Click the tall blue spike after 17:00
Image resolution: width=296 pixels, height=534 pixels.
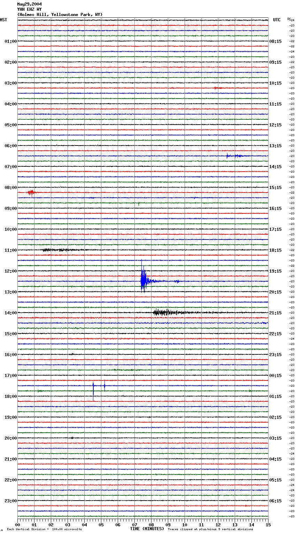click(93, 391)
